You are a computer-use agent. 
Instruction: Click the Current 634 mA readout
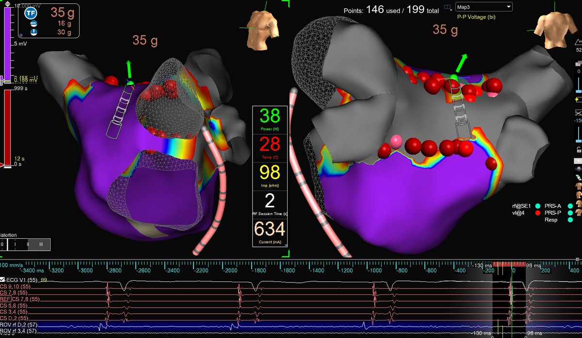point(271,232)
